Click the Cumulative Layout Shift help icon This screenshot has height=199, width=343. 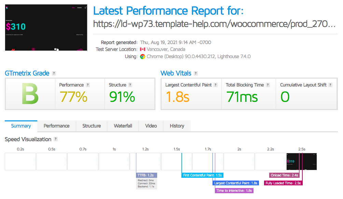[x=331, y=85]
